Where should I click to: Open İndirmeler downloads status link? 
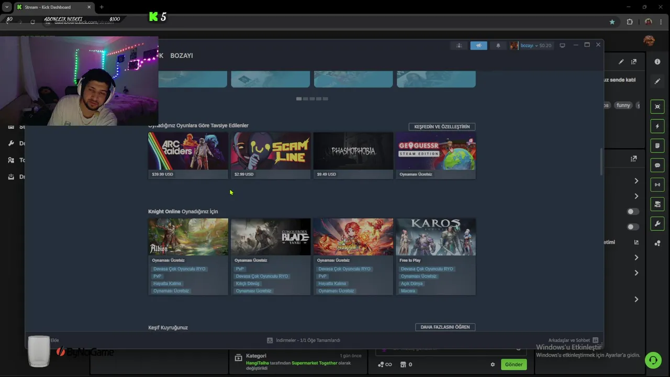coord(308,340)
